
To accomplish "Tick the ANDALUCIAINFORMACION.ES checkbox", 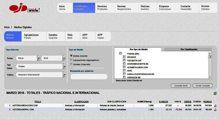I will pos(124,74).
